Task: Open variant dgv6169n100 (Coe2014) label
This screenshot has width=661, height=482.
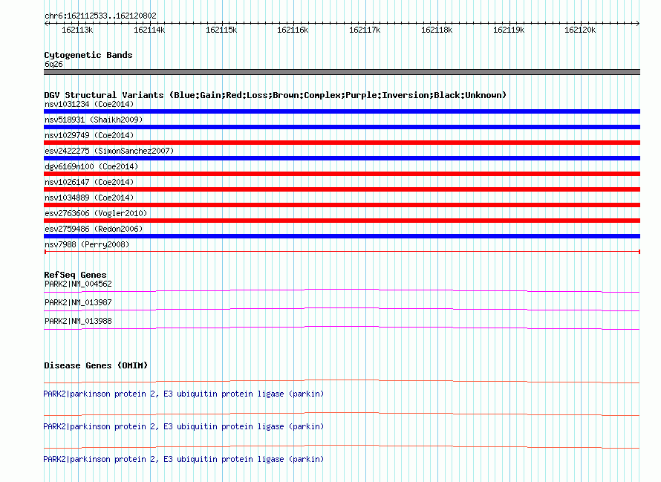Action: click(91, 166)
